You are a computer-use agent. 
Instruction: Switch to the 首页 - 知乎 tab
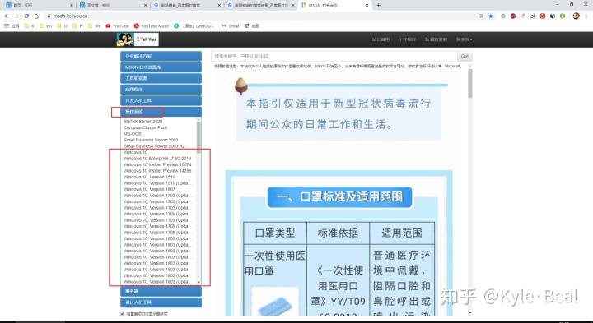40,5
